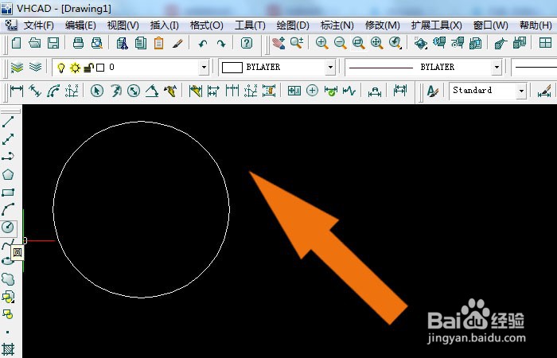This screenshot has width=557, height=358.
Task: Click the VHCAD document icon in menu bar
Action: 11,25
